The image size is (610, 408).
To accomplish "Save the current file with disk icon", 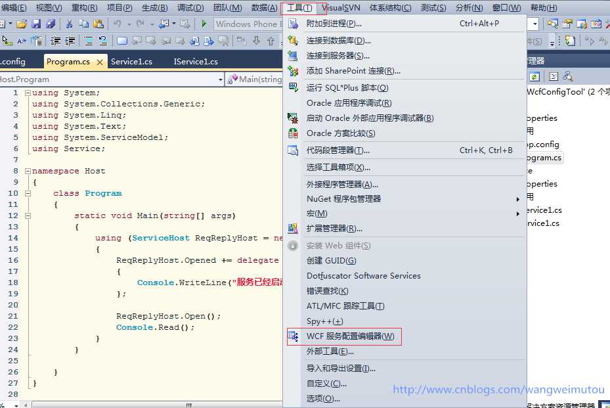I will [x=36, y=24].
